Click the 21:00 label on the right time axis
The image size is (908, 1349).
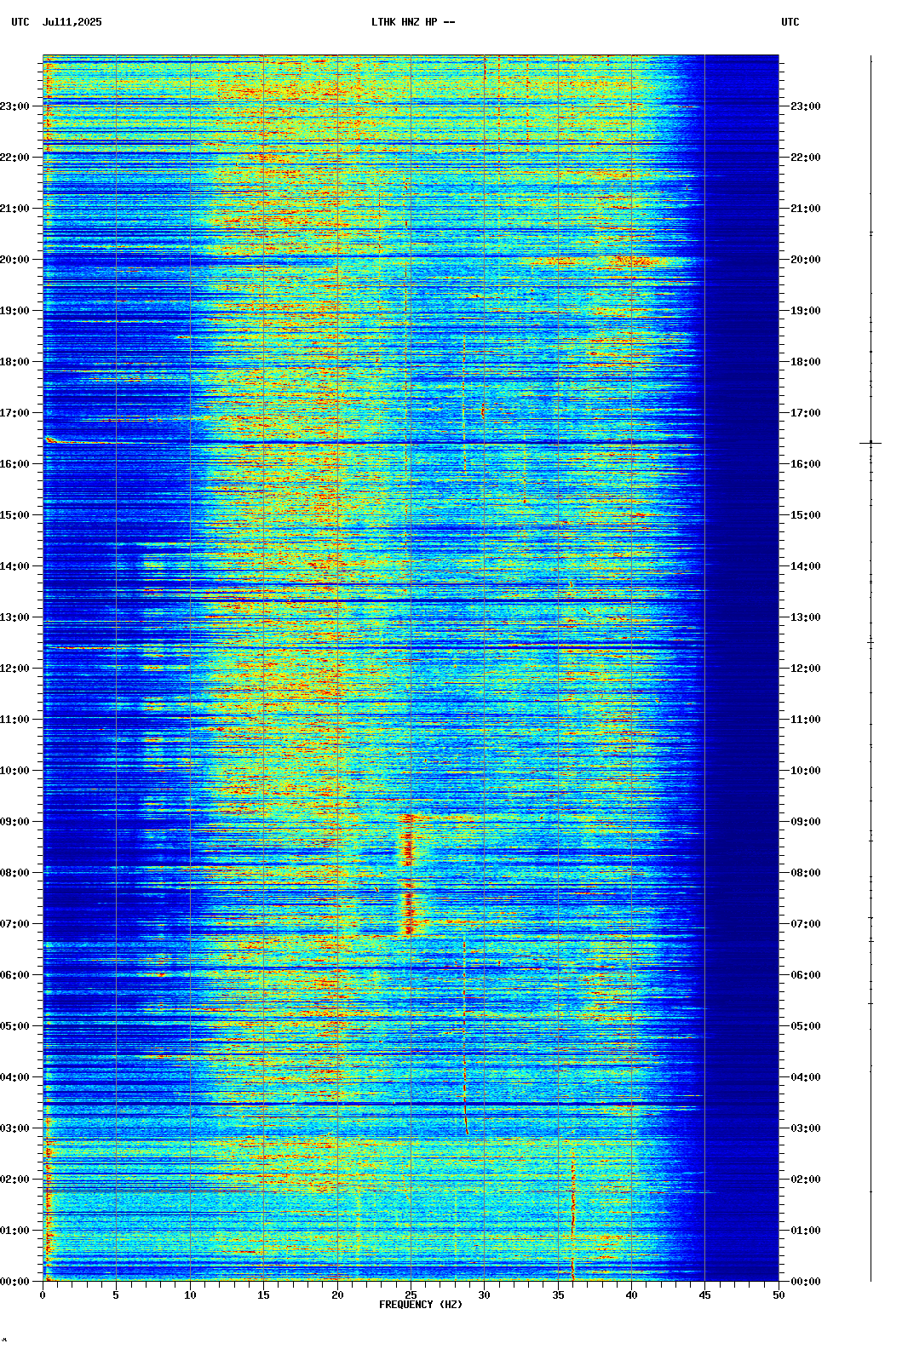click(x=806, y=209)
